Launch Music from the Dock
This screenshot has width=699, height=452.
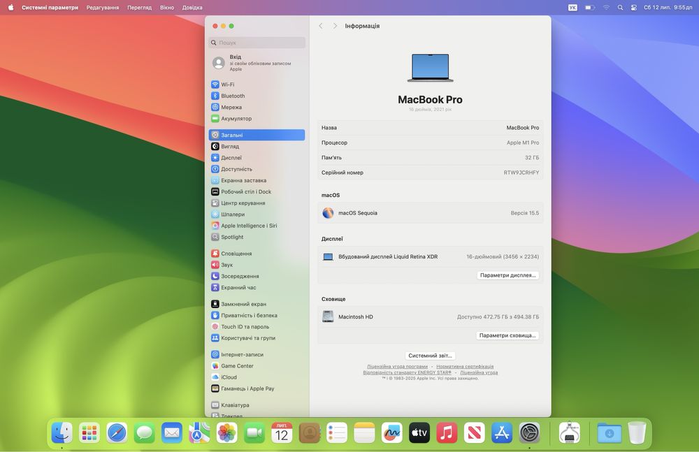(447, 432)
